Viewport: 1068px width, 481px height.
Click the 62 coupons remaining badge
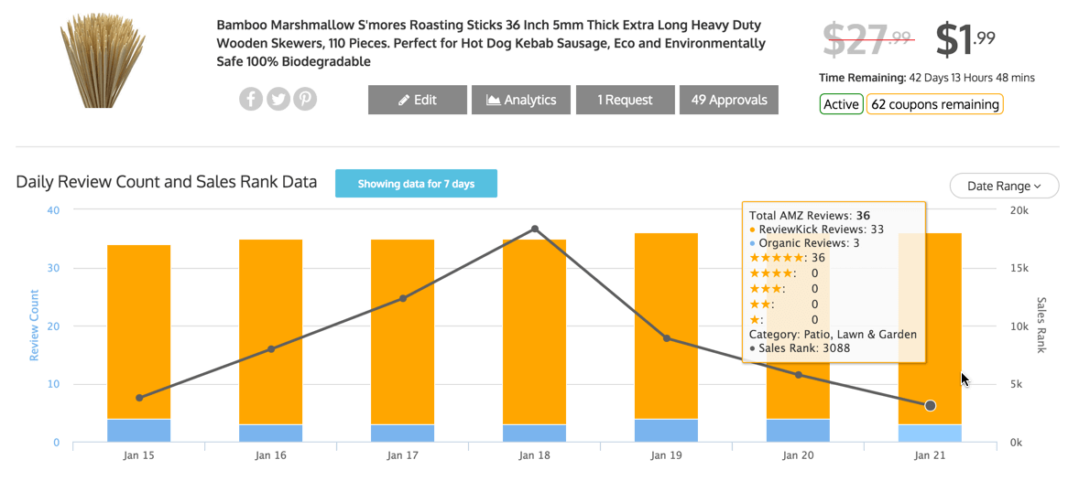coord(934,105)
